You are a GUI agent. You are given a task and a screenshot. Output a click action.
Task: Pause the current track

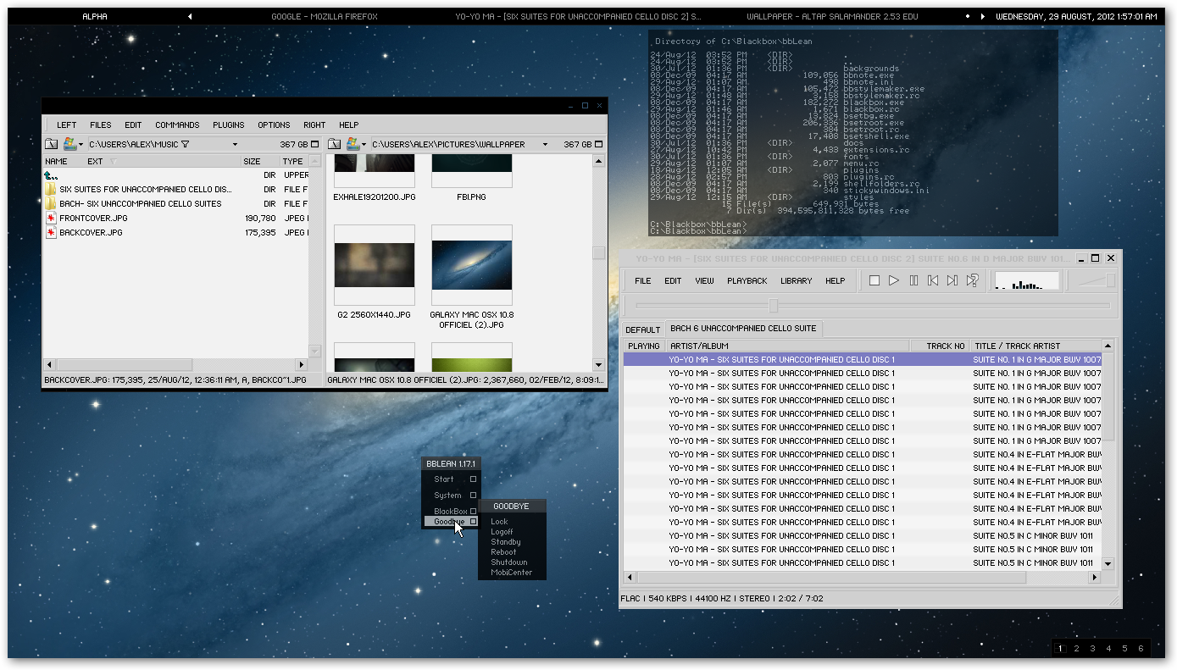(x=913, y=280)
